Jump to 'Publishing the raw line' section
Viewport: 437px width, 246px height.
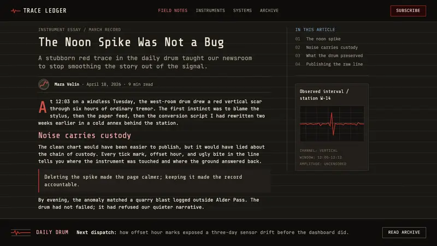pos(334,64)
